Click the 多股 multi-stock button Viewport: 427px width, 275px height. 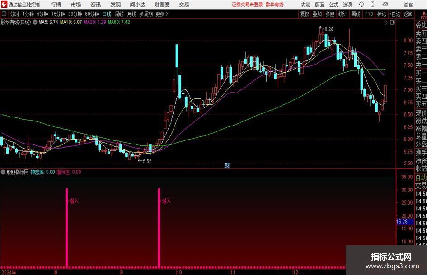(x=330, y=14)
